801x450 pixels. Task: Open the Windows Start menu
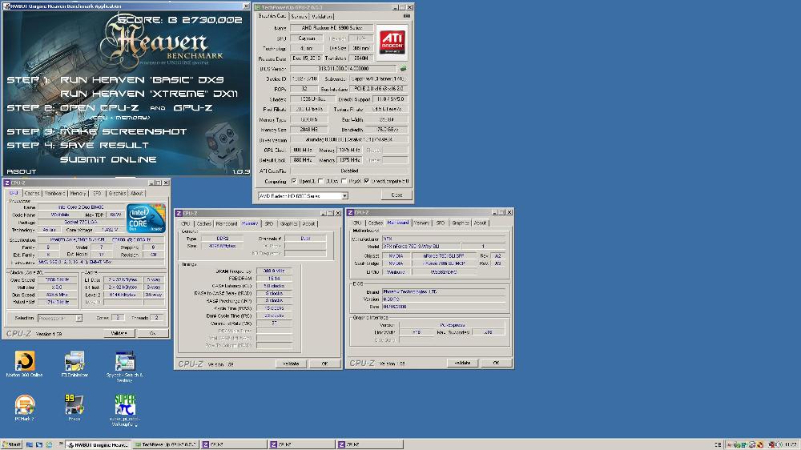tap(12, 444)
